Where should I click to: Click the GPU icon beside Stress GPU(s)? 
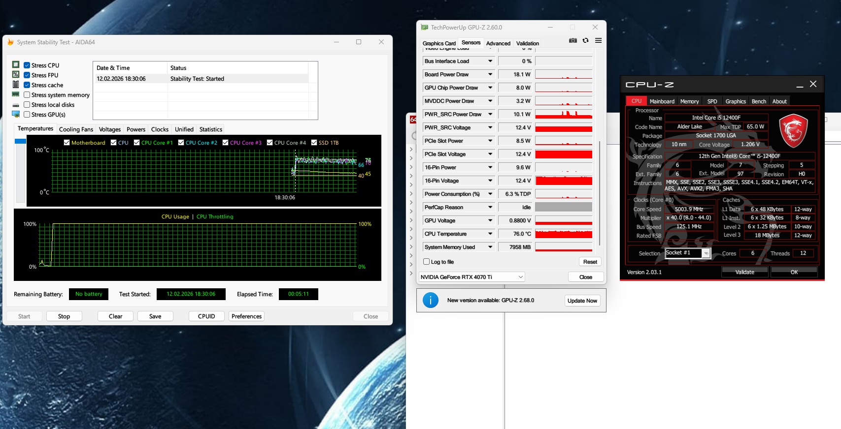pyautogui.click(x=16, y=115)
